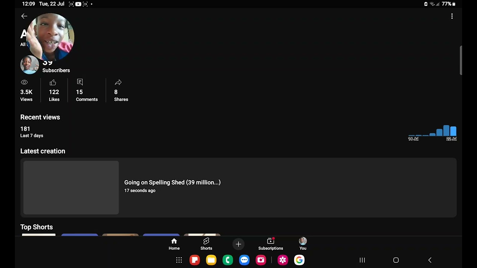Open the Top Shorts section heading

coord(37,227)
